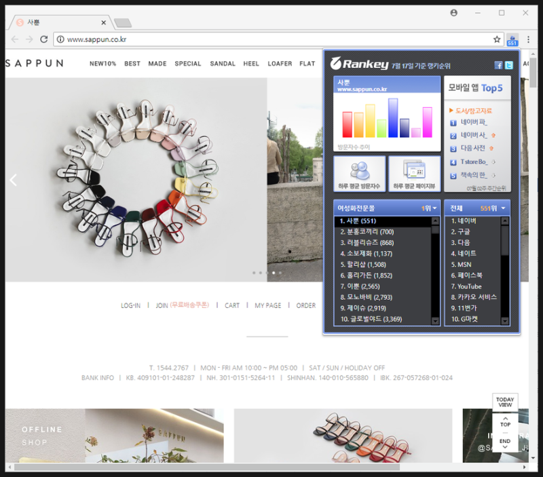Open the SANDAL menu
The image size is (543, 477).
[x=223, y=64]
